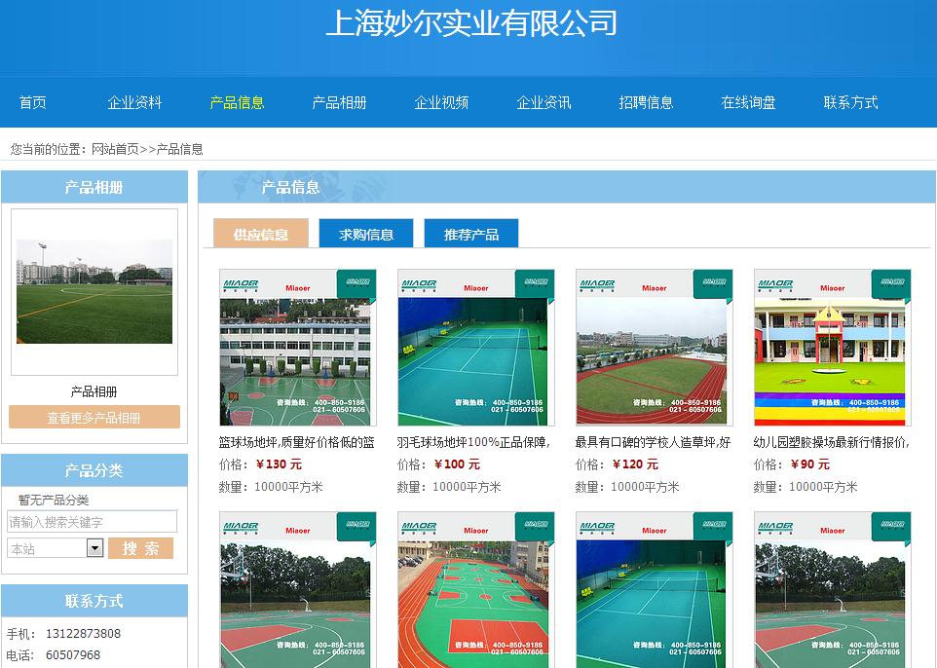This screenshot has width=937, height=668.
Task: Open the second-row running track and courts image
Action: [475, 590]
